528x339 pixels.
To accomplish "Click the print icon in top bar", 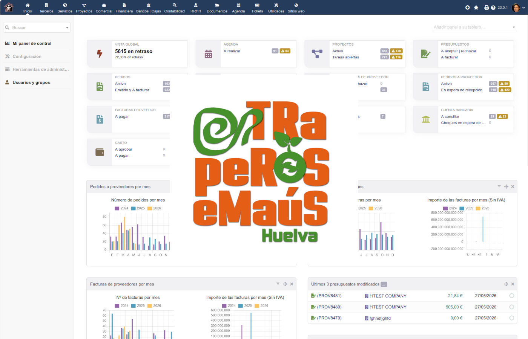I will tap(487, 8).
